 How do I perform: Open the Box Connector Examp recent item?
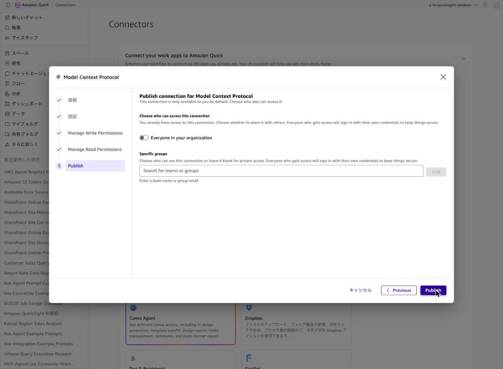tap(27, 293)
